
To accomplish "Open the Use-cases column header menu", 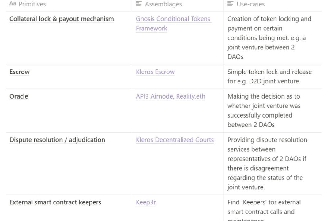I will (273, 4).
